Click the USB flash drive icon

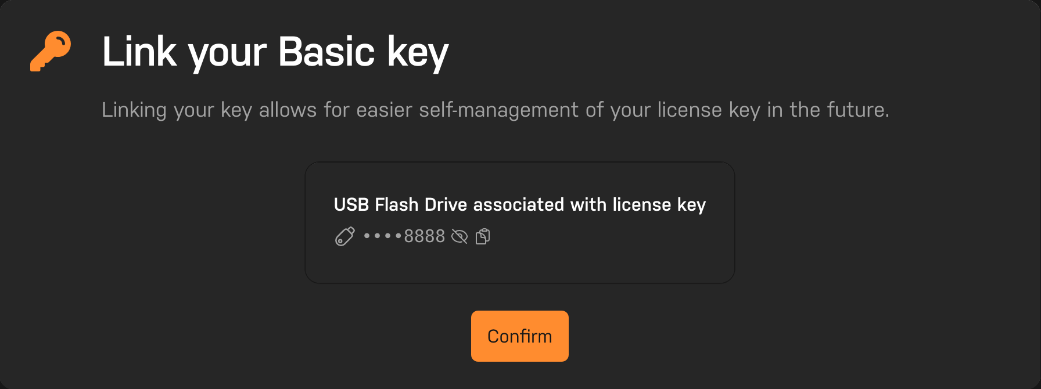344,237
